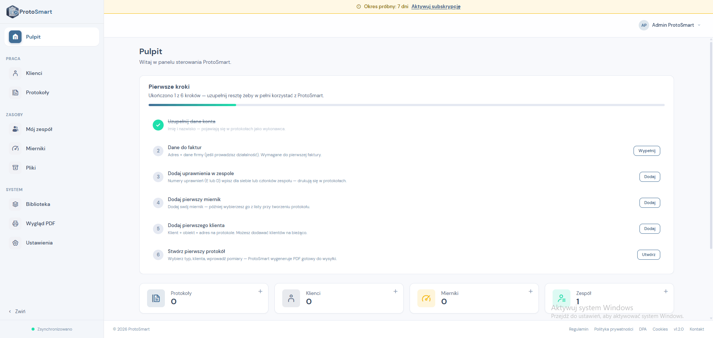This screenshot has height=338, width=713.
Task: Click the Mój zespół people icon
Action: (x=15, y=129)
